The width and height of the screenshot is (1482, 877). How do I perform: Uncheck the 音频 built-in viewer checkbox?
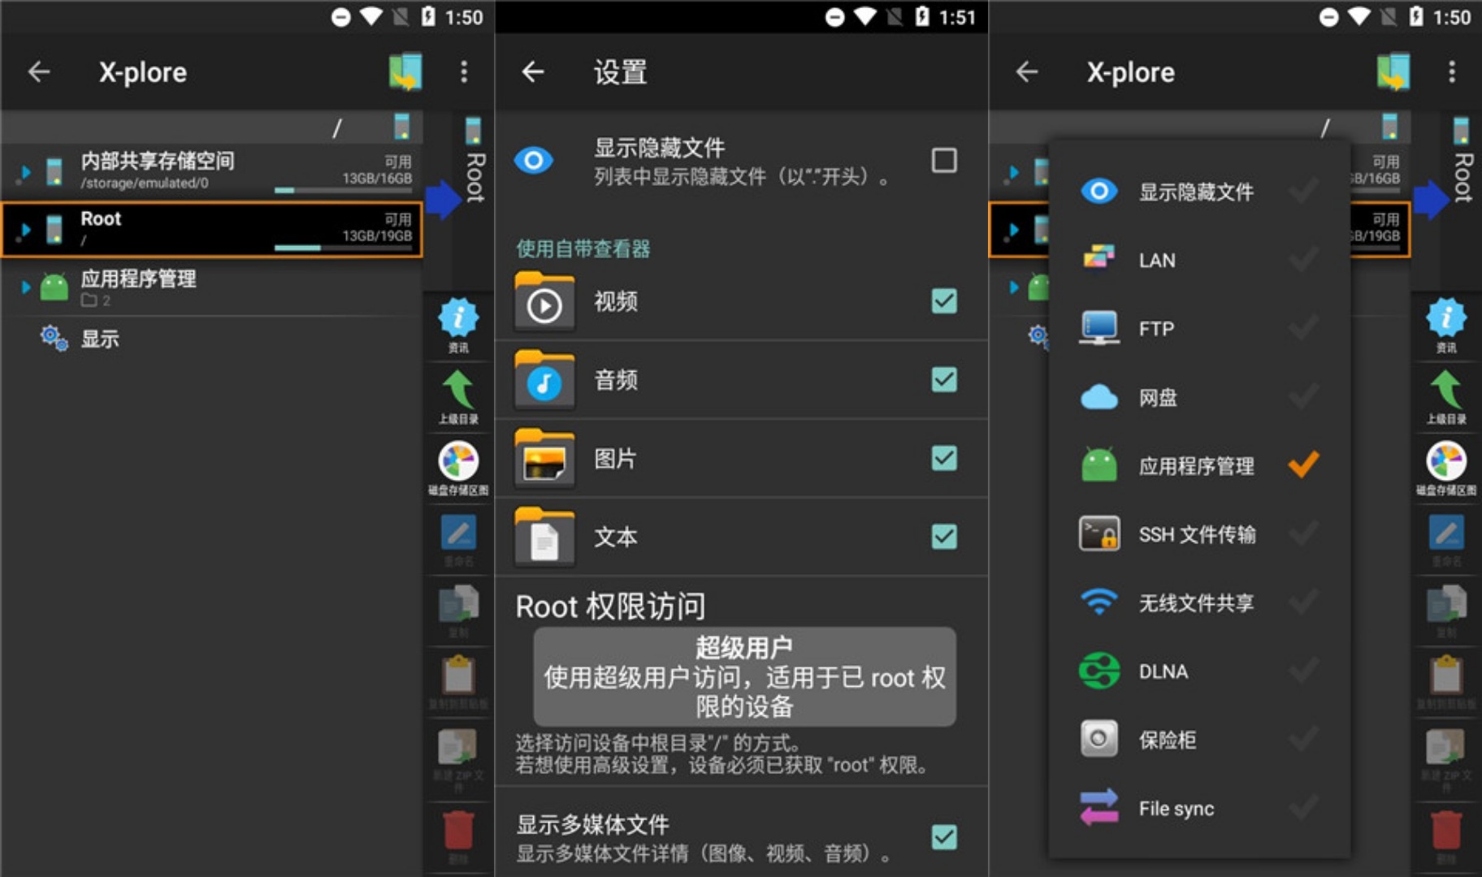coord(943,379)
